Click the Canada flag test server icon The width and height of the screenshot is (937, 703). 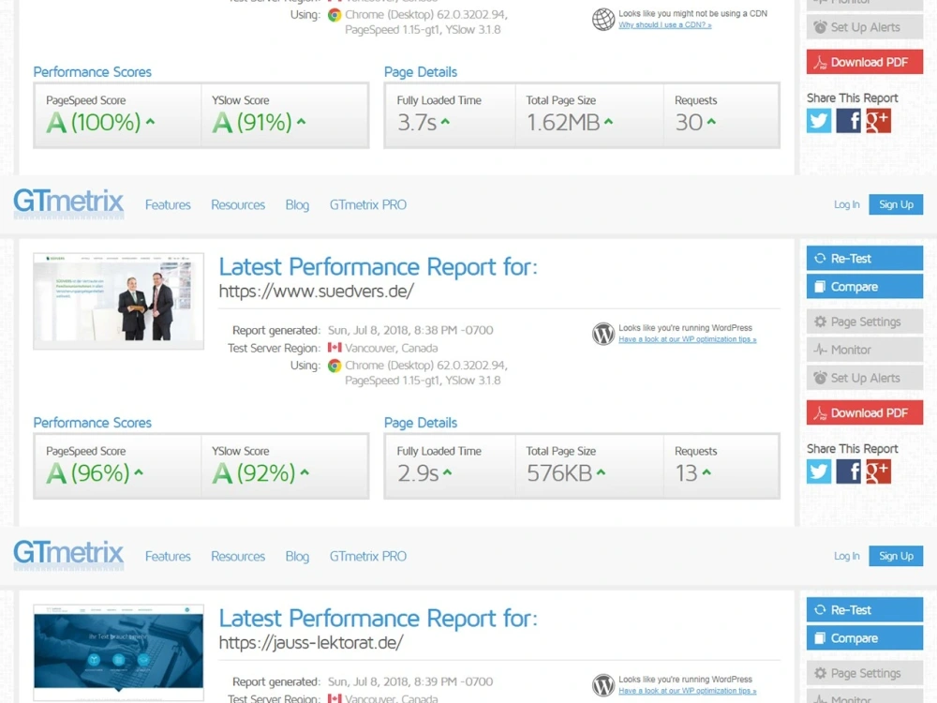(335, 348)
